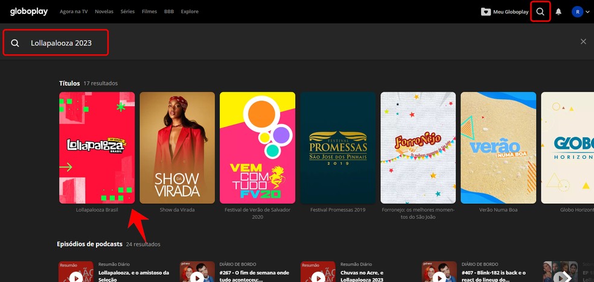The height and width of the screenshot is (282, 594).
Task: Open the Festival Promessas 2019 poster
Action: (x=337, y=148)
